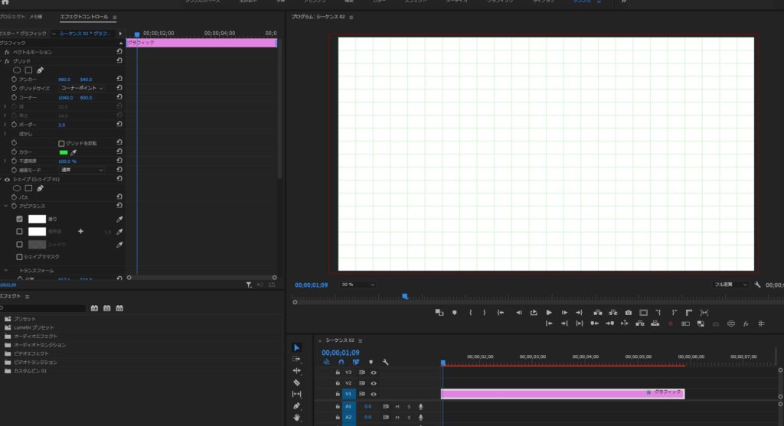This screenshot has width=784, height=426.
Task: Click the Mark Out bracket button
Action: pyautogui.click(x=484, y=313)
